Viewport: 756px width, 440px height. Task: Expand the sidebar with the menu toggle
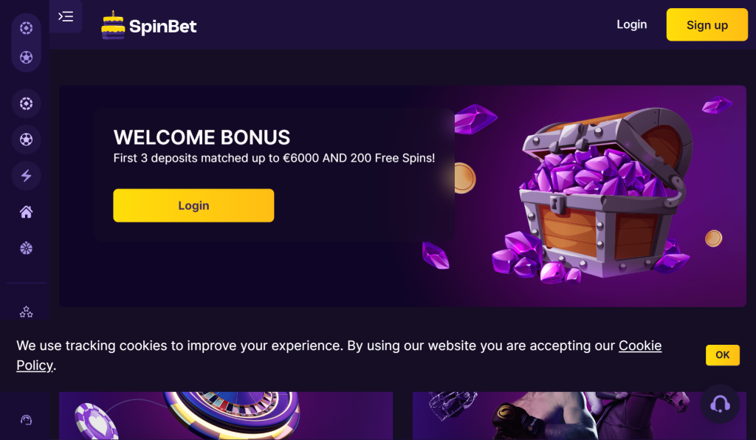pyautogui.click(x=66, y=16)
